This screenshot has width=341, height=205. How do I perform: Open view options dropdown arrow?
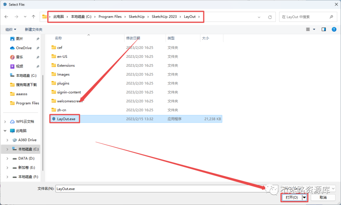click(314, 29)
